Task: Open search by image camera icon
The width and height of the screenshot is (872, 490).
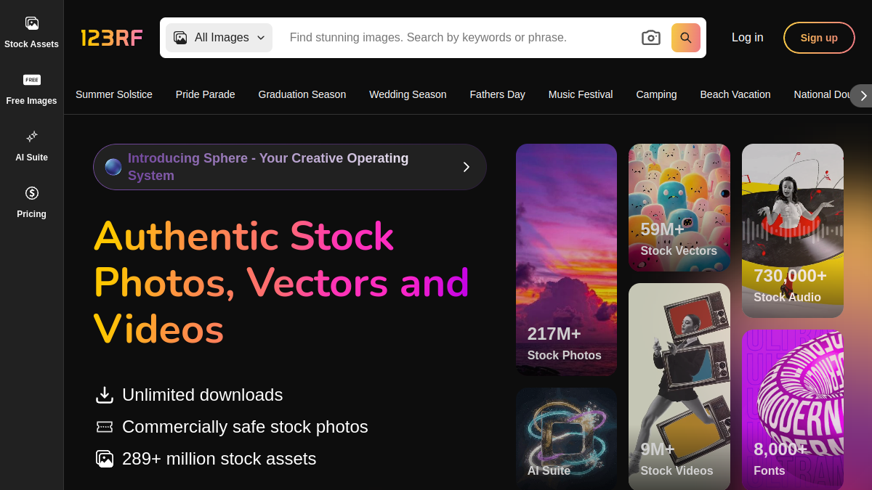Action: [x=651, y=38]
